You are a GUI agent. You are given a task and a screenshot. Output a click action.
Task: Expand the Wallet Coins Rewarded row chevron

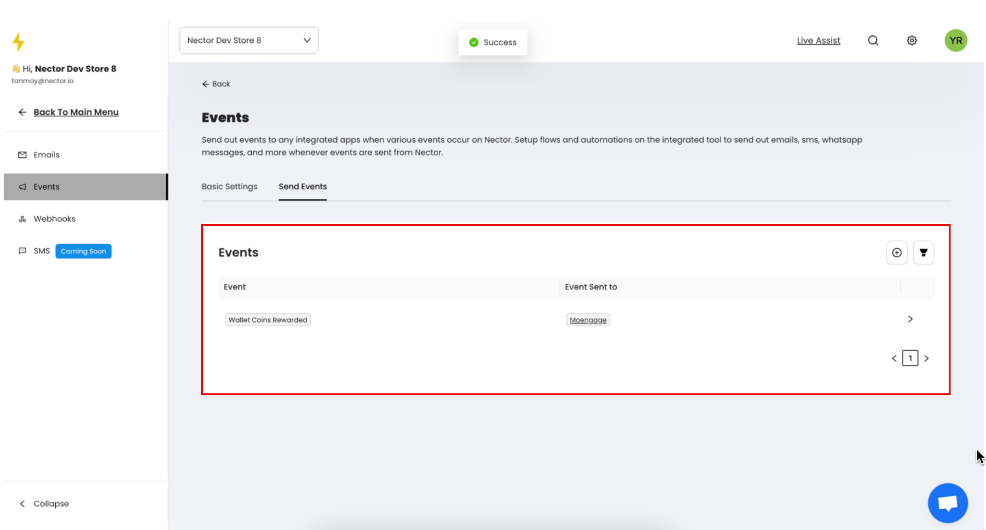coord(910,319)
